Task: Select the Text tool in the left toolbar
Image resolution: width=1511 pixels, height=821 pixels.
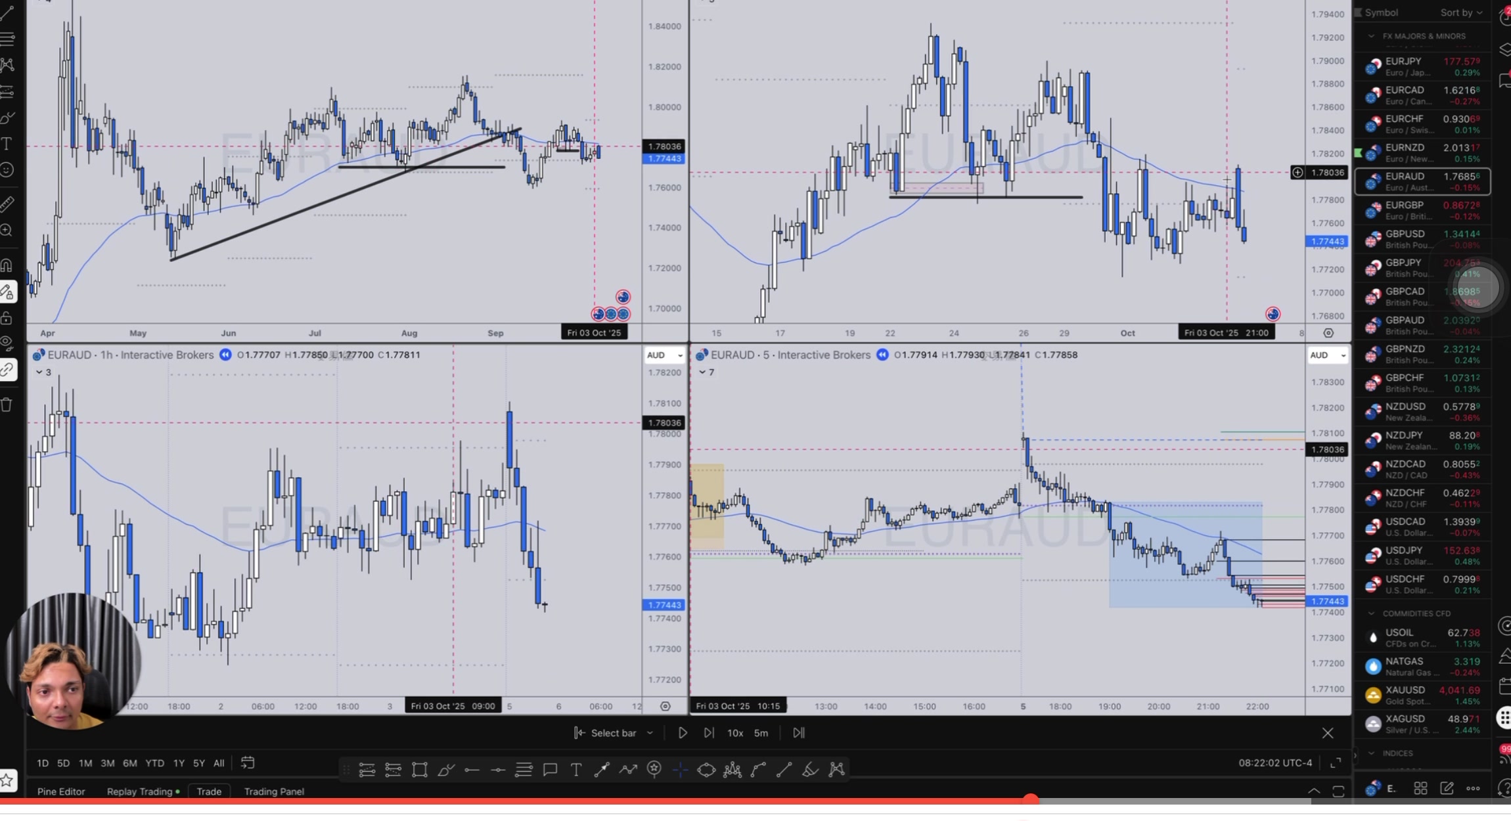Action: click(x=8, y=143)
